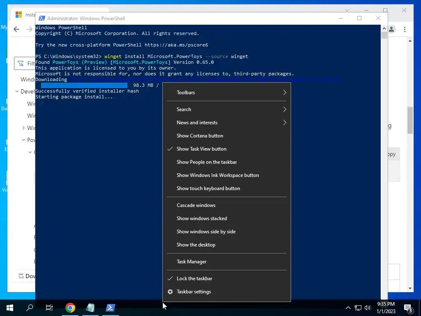Open the notification Action Center icon
Image resolution: width=421 pixels, height=316 pixels.
(408, 308)
